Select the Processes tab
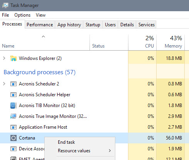This screenshot has height=160, width=189. pos(12,24)
